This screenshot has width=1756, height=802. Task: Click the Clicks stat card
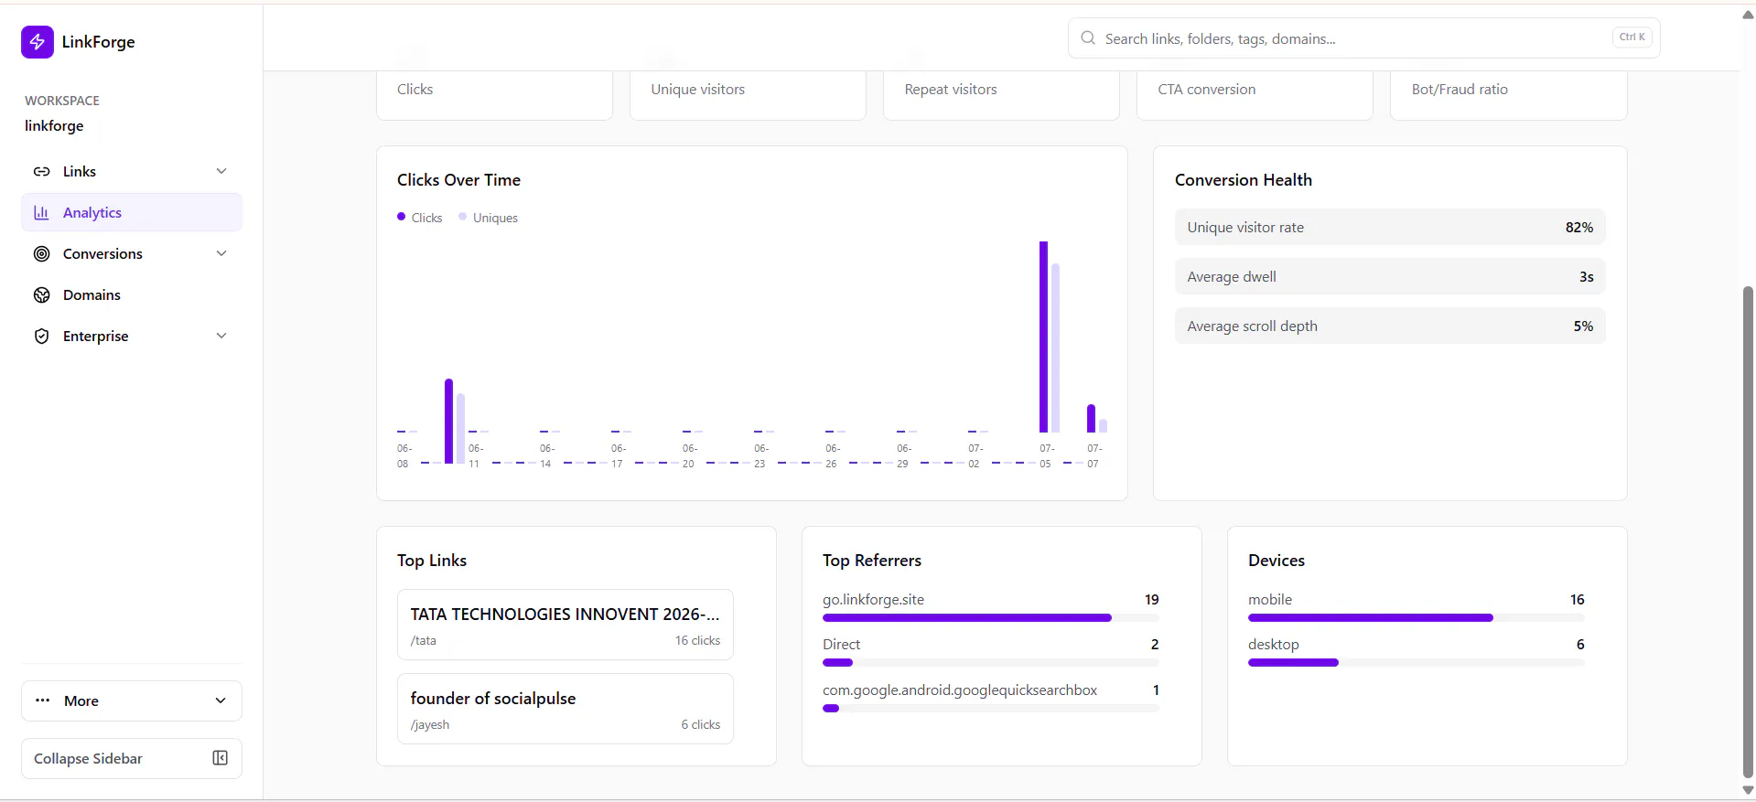coord(494,95)
